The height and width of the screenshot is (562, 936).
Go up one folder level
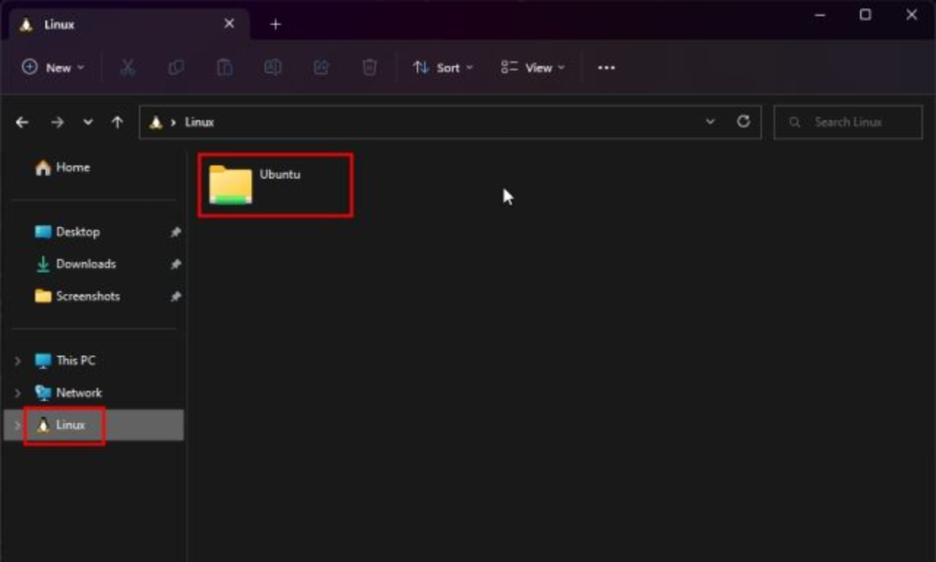pyautogui.click(x=118, y=123)
